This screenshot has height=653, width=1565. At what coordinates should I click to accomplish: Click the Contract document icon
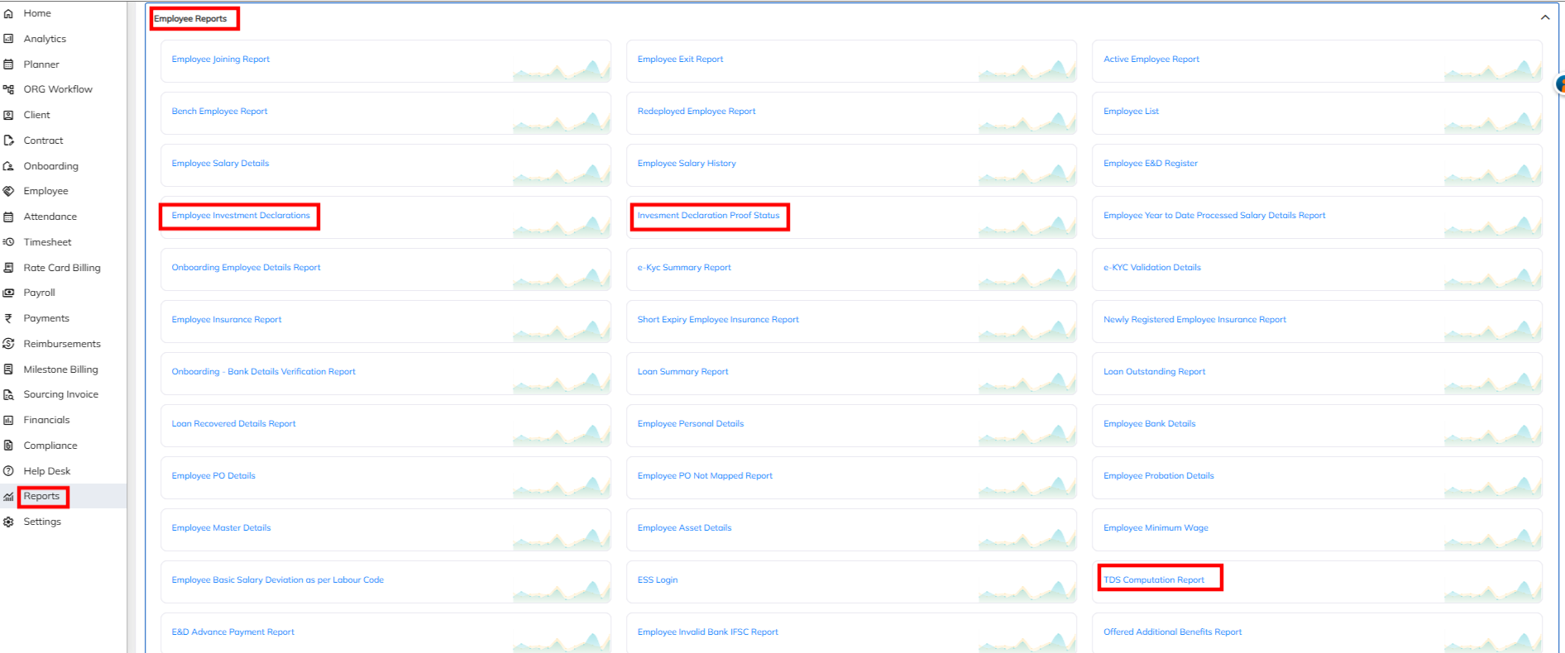tap(8, 141)
